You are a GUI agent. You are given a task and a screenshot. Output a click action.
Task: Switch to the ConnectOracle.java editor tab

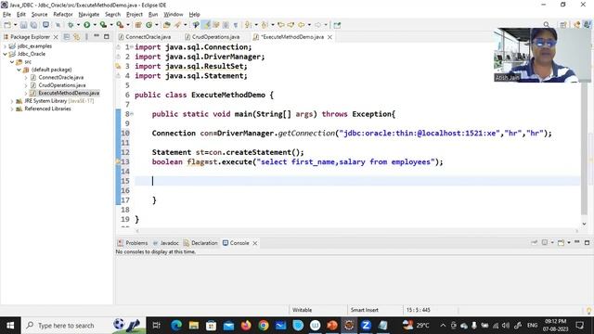148,37
